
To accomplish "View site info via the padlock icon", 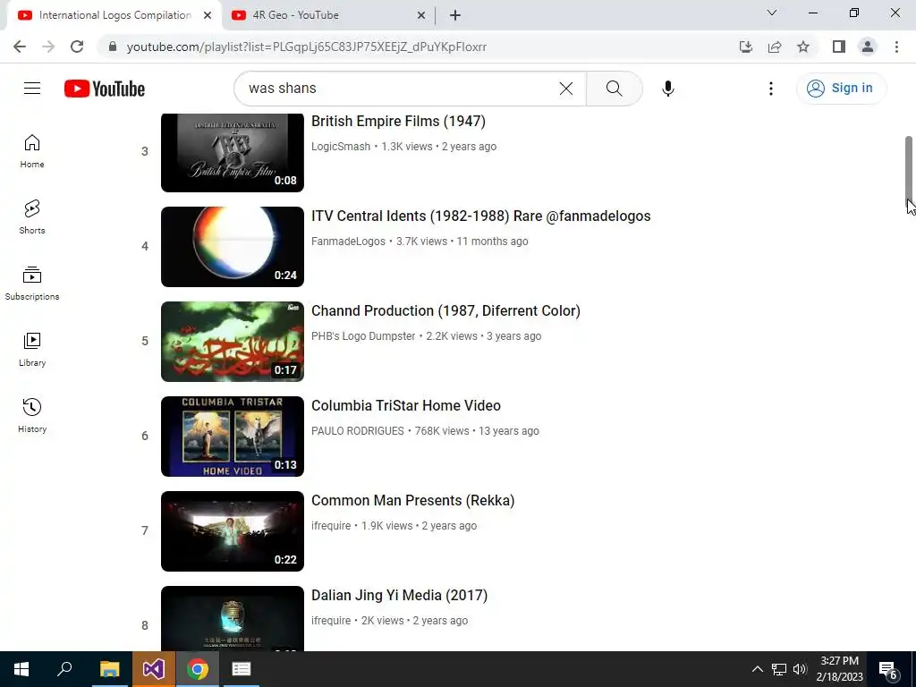I will pos(113,47).
